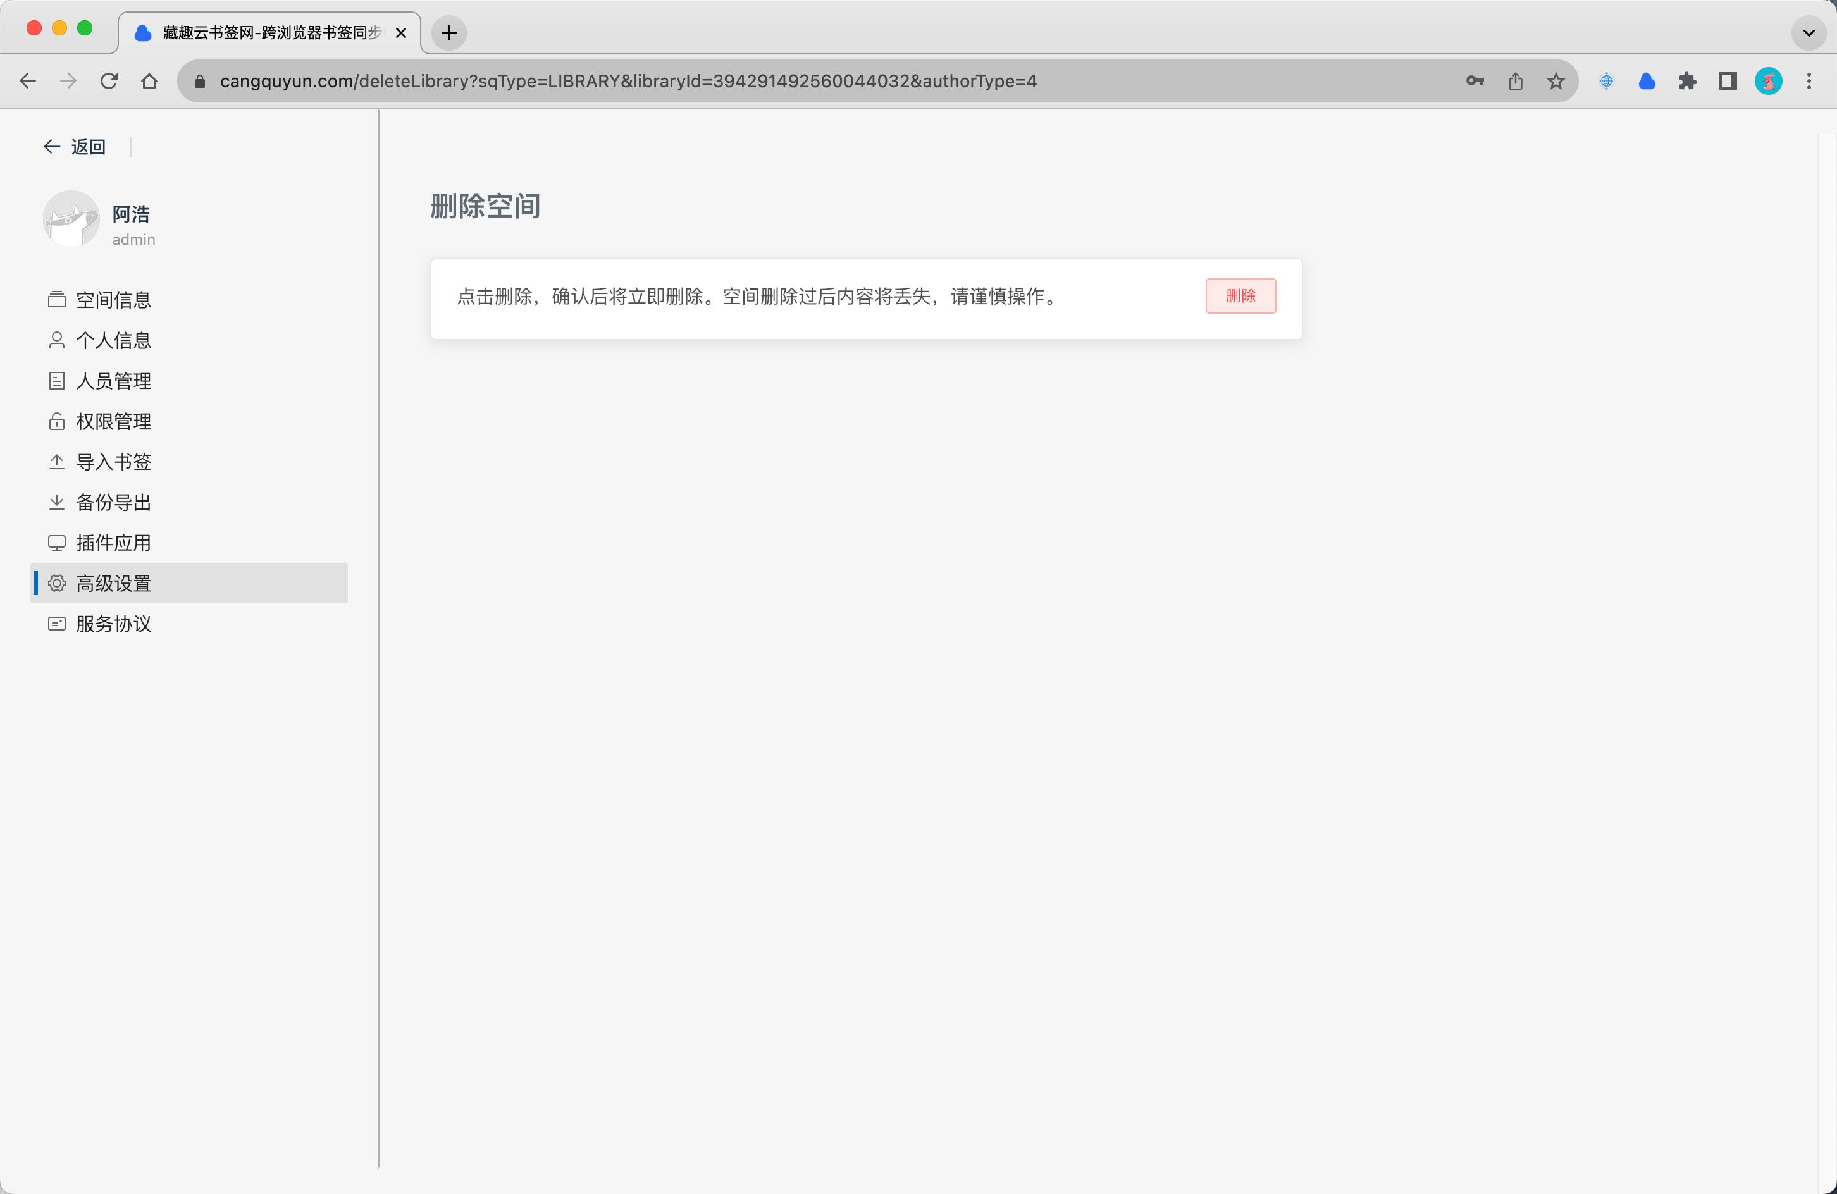Toggle the browser side panel
This screenshot has width=1837, height=1194.
[1728, 81]
